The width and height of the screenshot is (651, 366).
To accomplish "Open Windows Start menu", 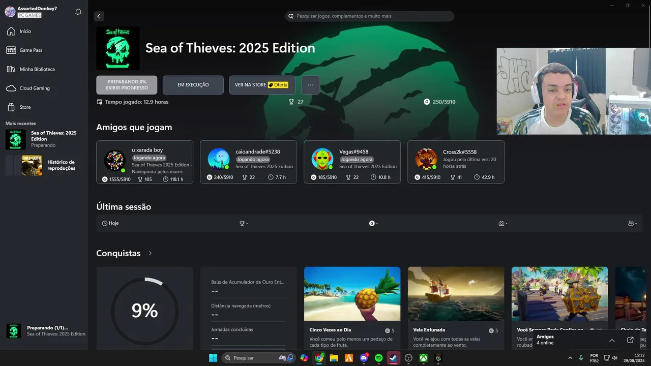I will (x=213, y=358).
